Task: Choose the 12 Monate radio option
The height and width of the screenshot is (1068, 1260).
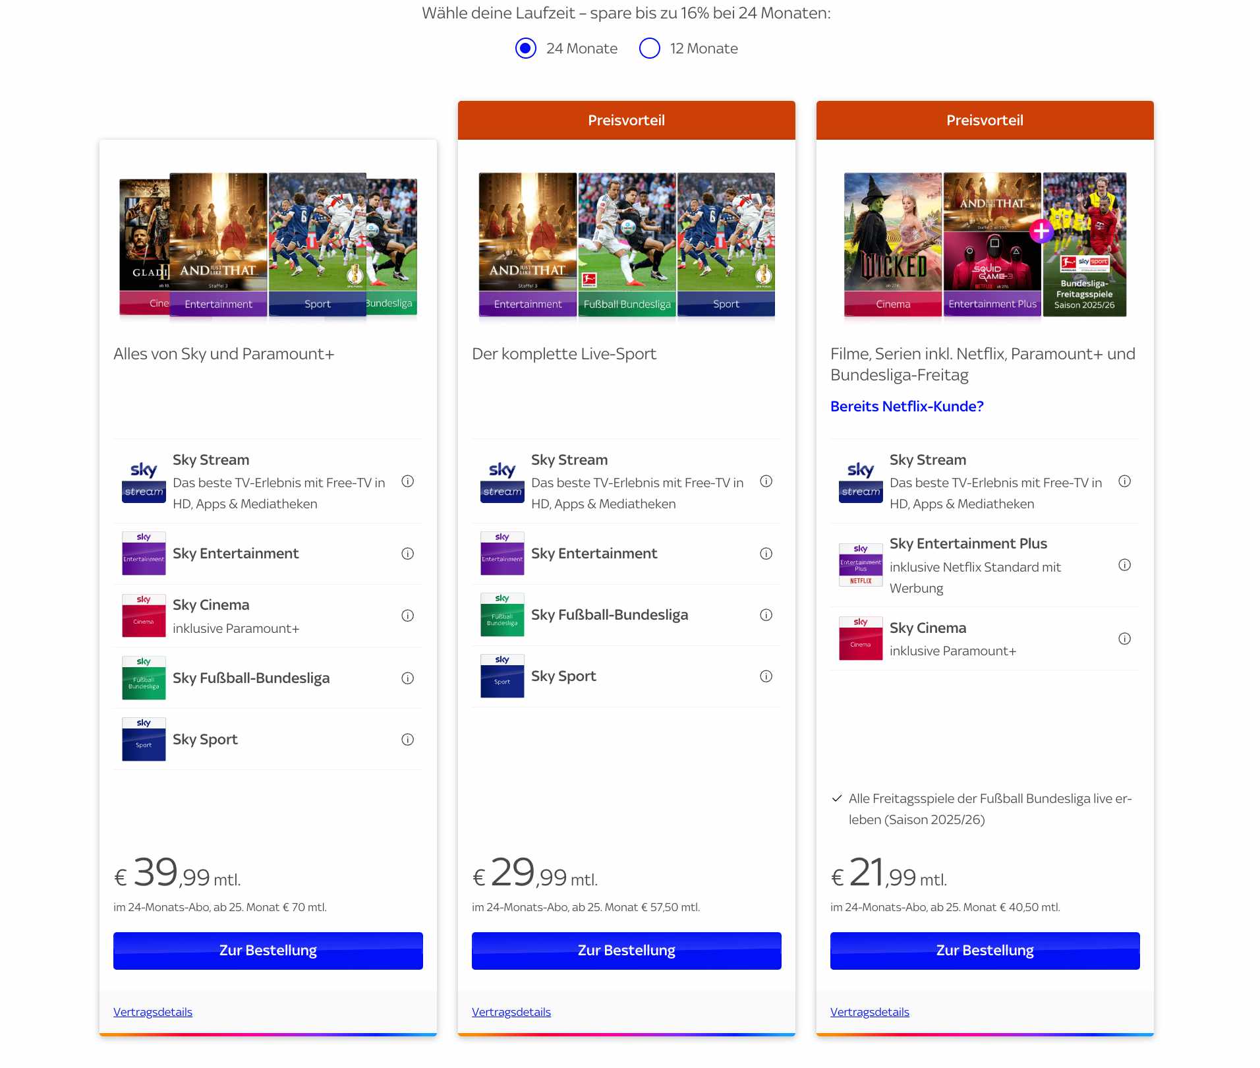Action: point(650,48)
